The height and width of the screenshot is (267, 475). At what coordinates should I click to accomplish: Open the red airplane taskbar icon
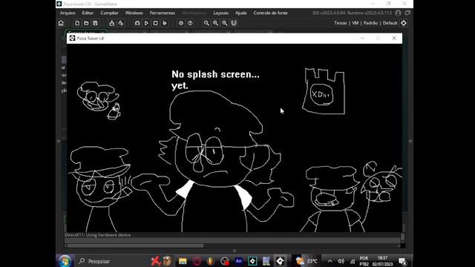155,261
